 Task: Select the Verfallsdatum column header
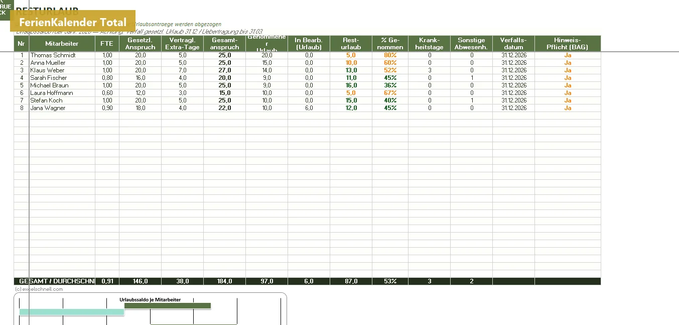pyautogui.click(x=513, y=44)
